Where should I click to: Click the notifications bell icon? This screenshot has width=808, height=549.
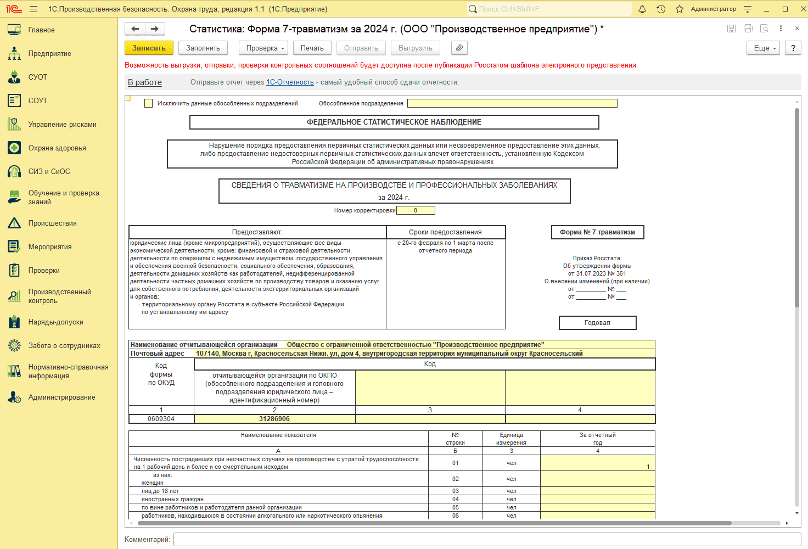click(642, 9)
